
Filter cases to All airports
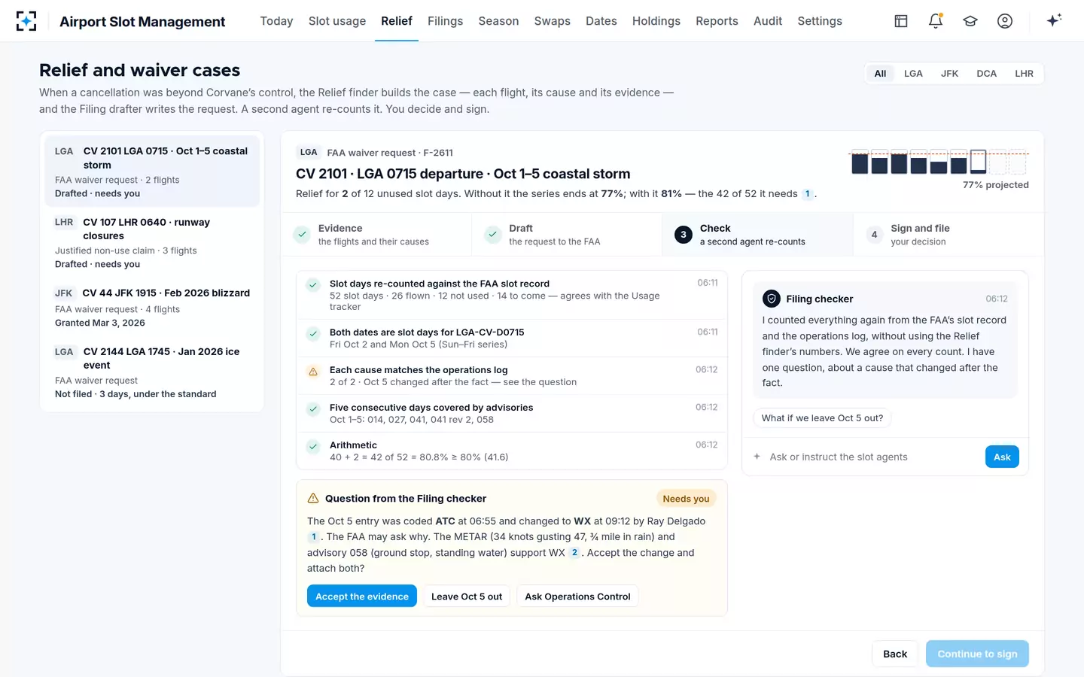[x=880, y=74]
